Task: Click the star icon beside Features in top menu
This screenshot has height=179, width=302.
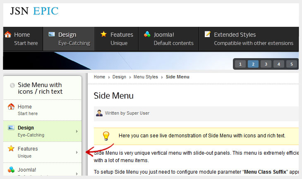Action: pyautogui.click(x=104, y=34)
